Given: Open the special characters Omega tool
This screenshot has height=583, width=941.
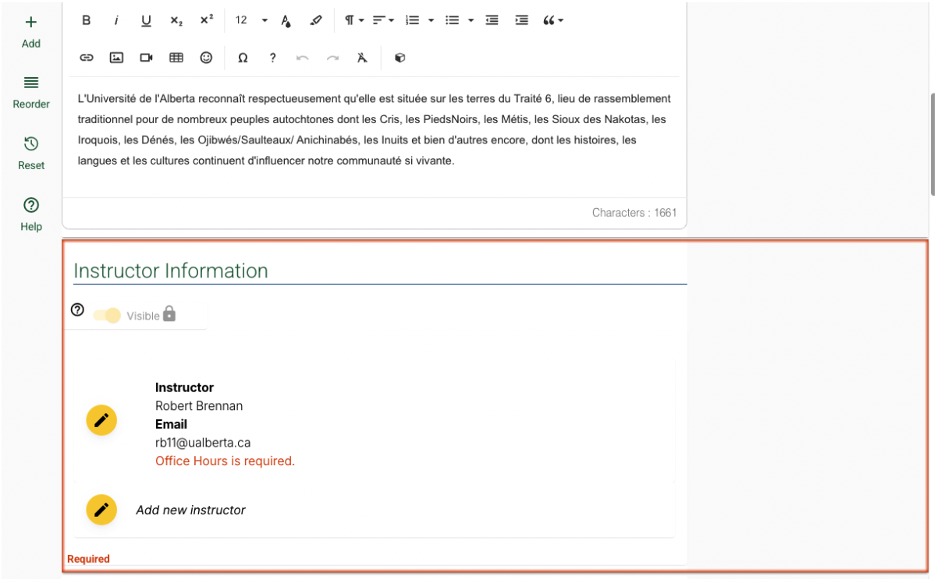Looking at the screenshot, I should point(243,58).
